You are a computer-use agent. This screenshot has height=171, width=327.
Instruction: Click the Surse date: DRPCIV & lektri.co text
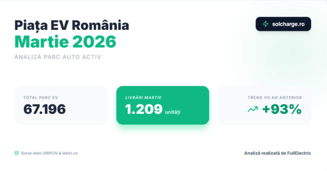coord(49,153)
